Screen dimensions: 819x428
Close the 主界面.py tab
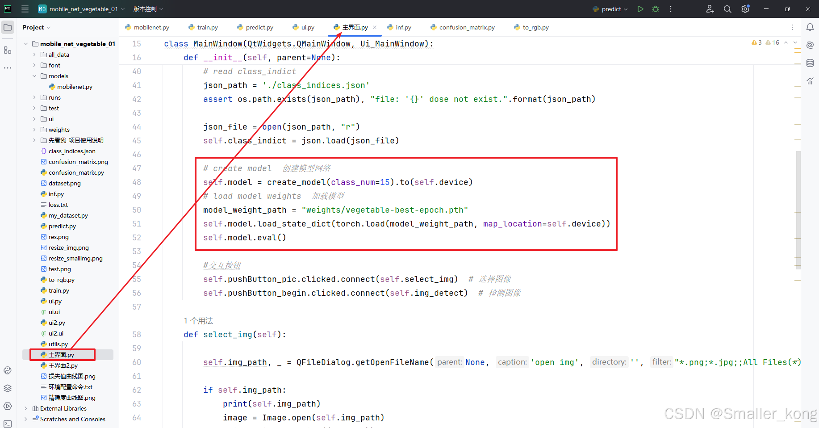[375, 27]
